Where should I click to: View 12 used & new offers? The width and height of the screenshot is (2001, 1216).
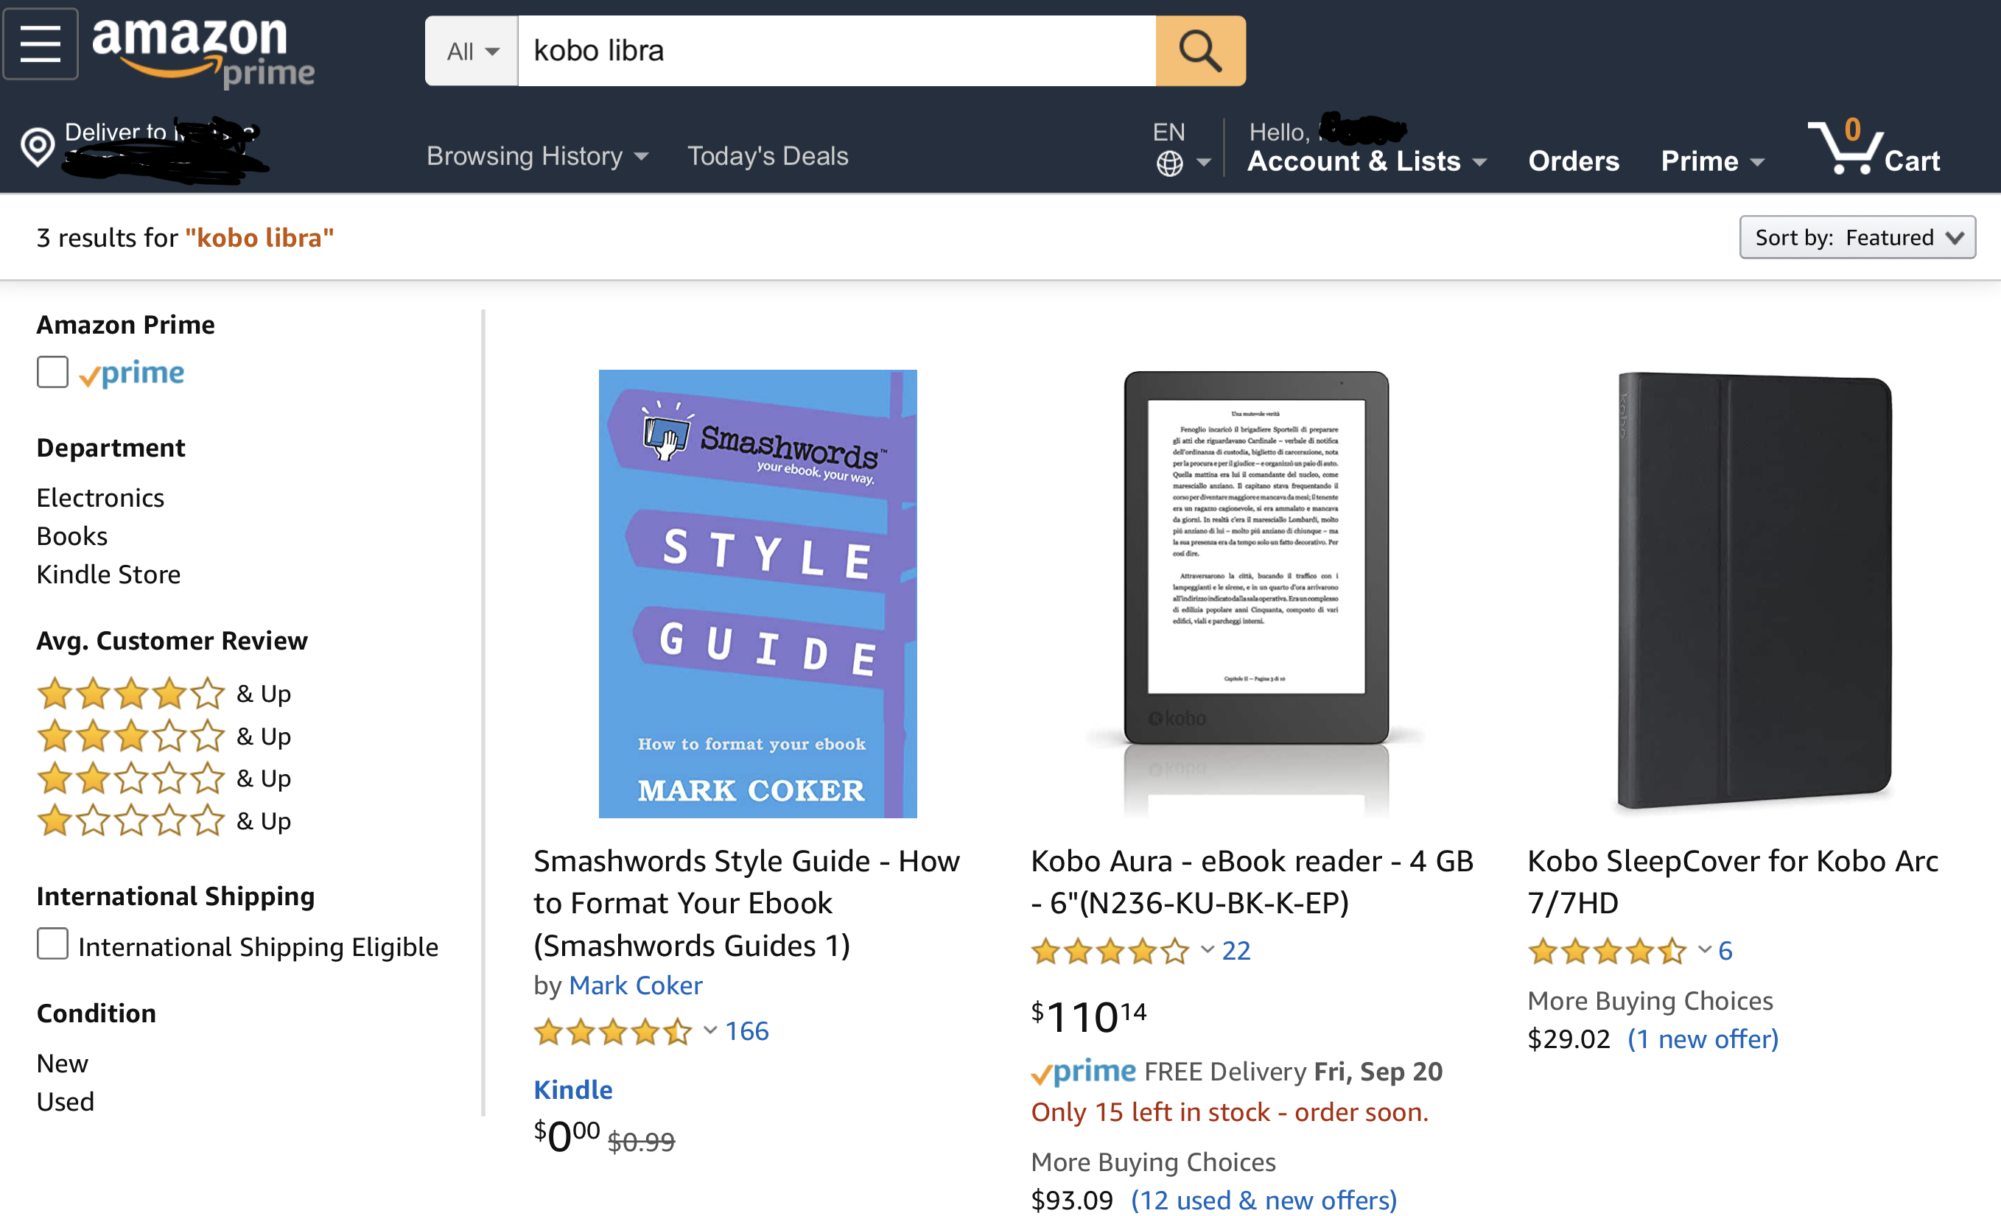coord(1264,1200)
